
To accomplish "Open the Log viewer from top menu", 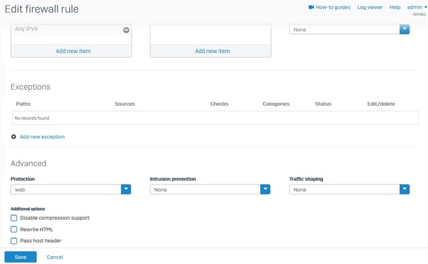I will (x=370, y=7).
